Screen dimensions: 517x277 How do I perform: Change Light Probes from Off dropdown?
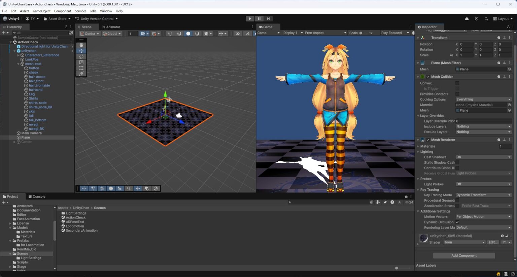point(483,184)
